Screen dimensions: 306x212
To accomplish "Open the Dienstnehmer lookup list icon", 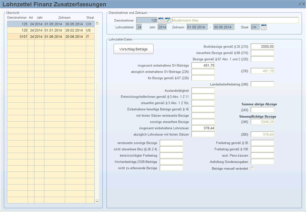I will coord(161,20).
